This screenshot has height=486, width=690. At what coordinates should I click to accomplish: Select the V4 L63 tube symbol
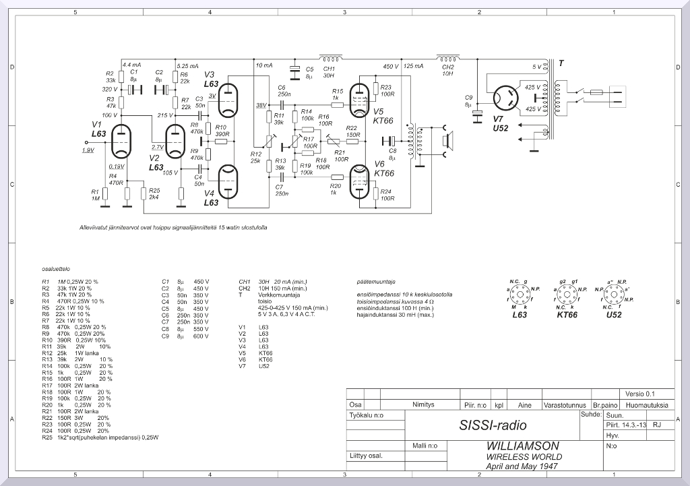[230, 182]
